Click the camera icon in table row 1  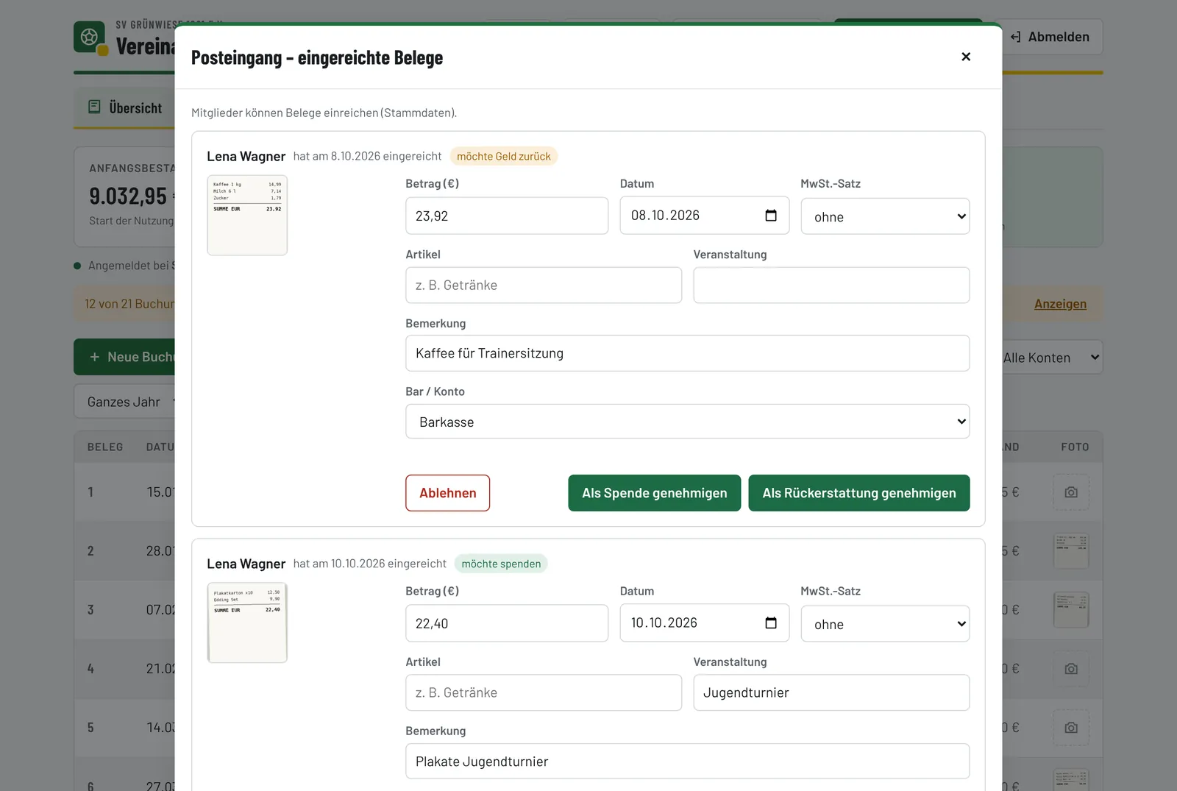click(1071, 492)
